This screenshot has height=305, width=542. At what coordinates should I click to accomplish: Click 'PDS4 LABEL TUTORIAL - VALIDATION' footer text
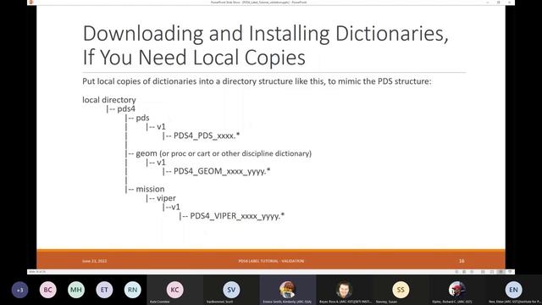coord(271,261)
